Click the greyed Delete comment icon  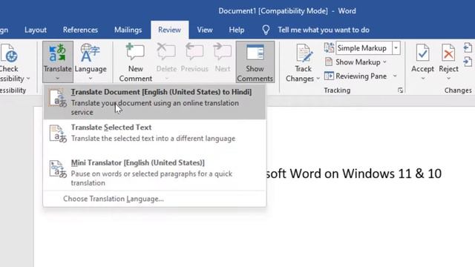(x=166, y=52)
